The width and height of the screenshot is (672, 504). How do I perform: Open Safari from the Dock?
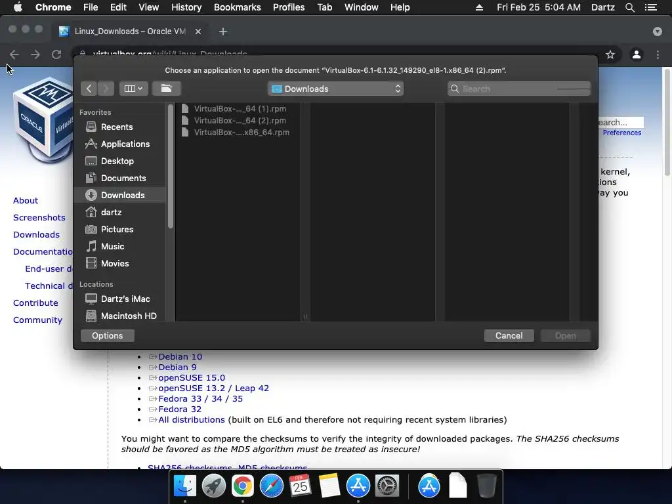(271, 486)
